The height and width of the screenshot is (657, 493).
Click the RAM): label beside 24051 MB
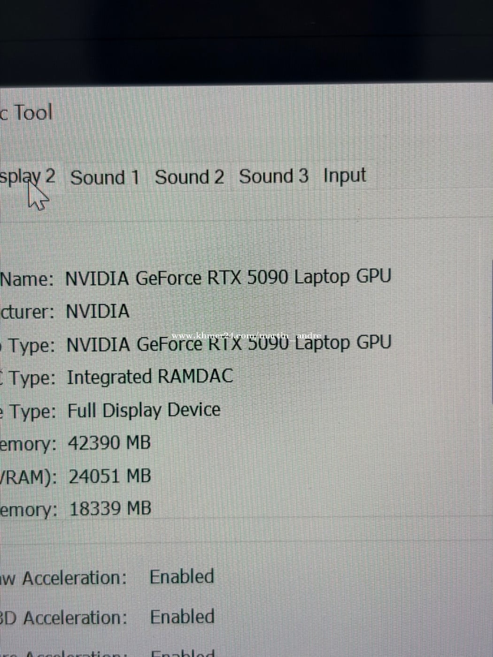29,477
